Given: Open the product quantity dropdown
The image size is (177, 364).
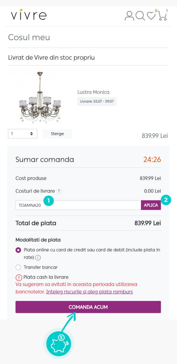Looking at the screenshot, I should pos(23,134).
